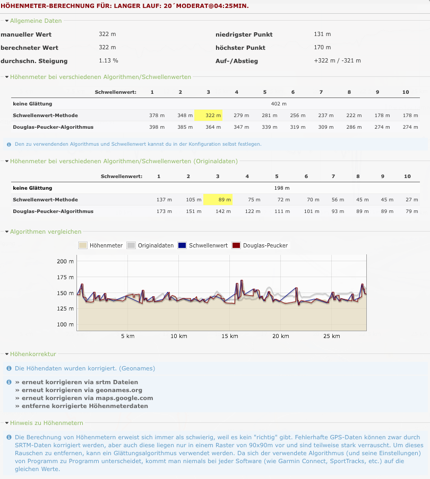Click info icon in Hinweis zu Höhenmetern

9,437
